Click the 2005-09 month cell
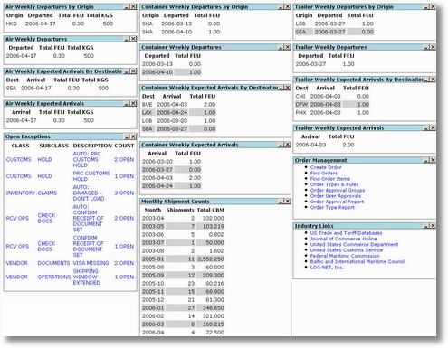 click(x=153, y=275)
